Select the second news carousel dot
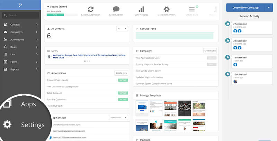 coord(87,61)
